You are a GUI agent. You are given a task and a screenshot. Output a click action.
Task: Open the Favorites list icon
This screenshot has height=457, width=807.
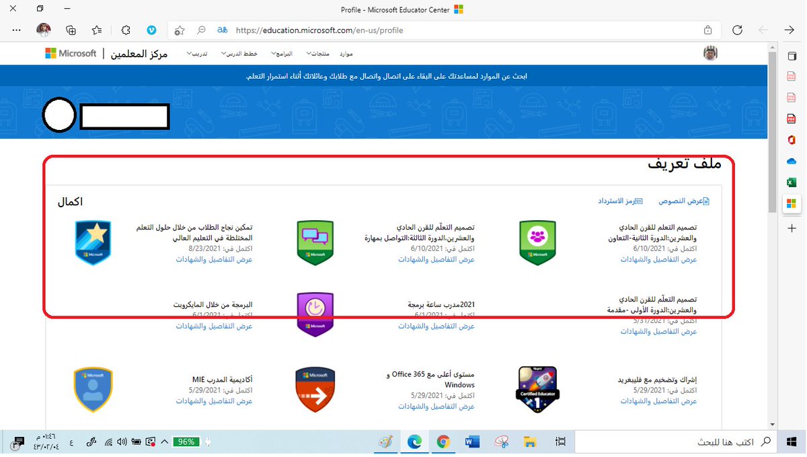click(x=98, y=30)
